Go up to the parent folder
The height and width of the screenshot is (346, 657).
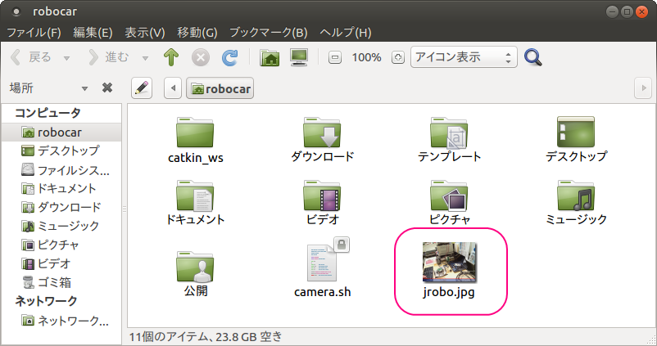[171, 57]
